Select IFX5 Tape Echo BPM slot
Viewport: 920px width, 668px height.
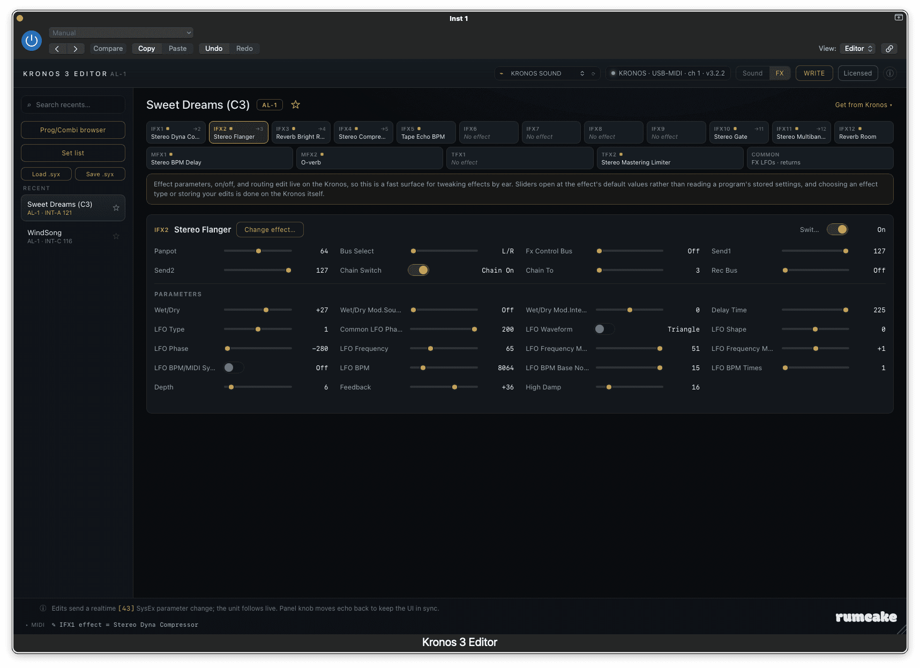426,132
